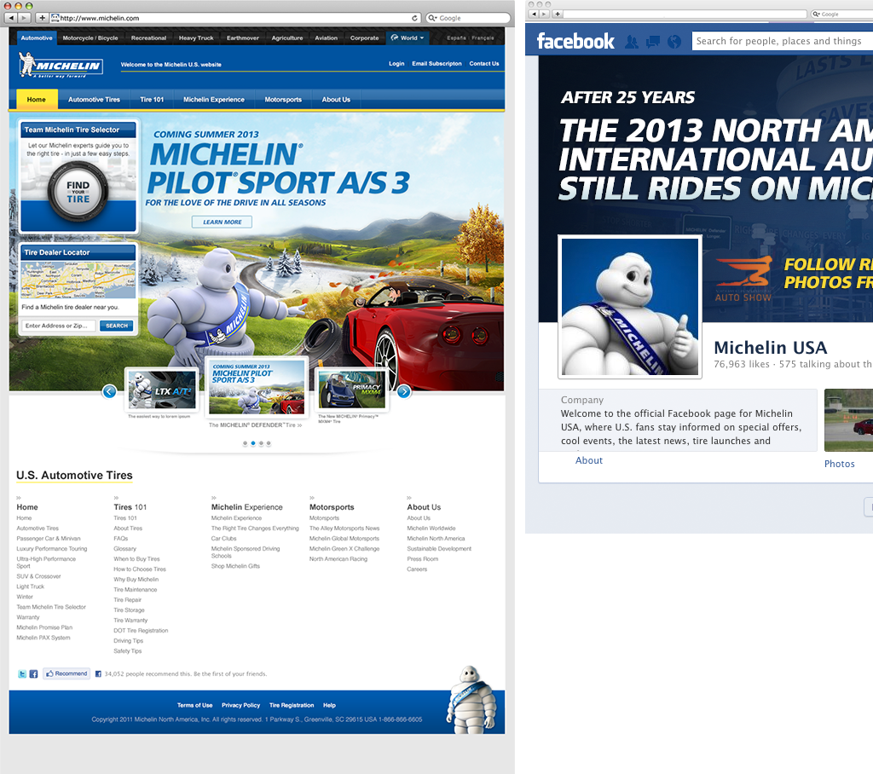Click the Learn More button on banner
This screenshot has height=774, width=873.
223,222
